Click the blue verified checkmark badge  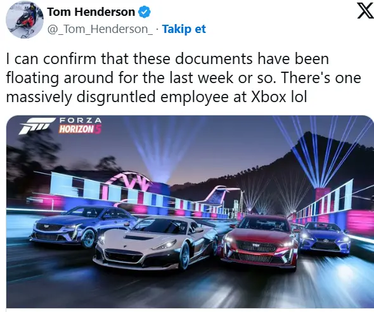click(x=145, y=12)
